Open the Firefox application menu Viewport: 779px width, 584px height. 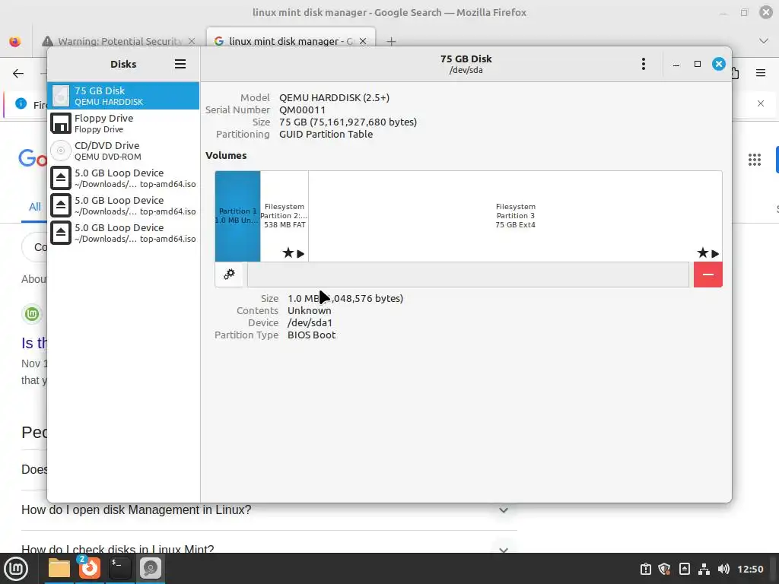[761, 74]
